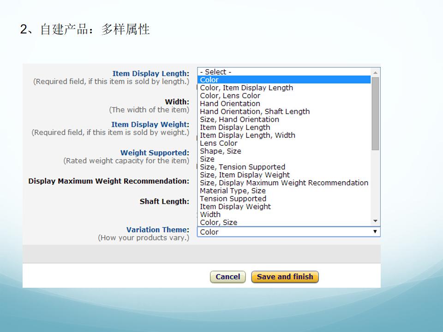This screenshot has height=332, width=443.
Task: Click '(The width of the item)' hint
Action: [149, 110]
